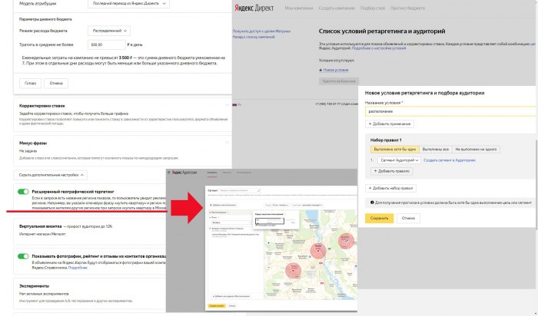The image size is (538, 316).
Task: Select the Выполнены все rule option
Action: click(436, 150)
